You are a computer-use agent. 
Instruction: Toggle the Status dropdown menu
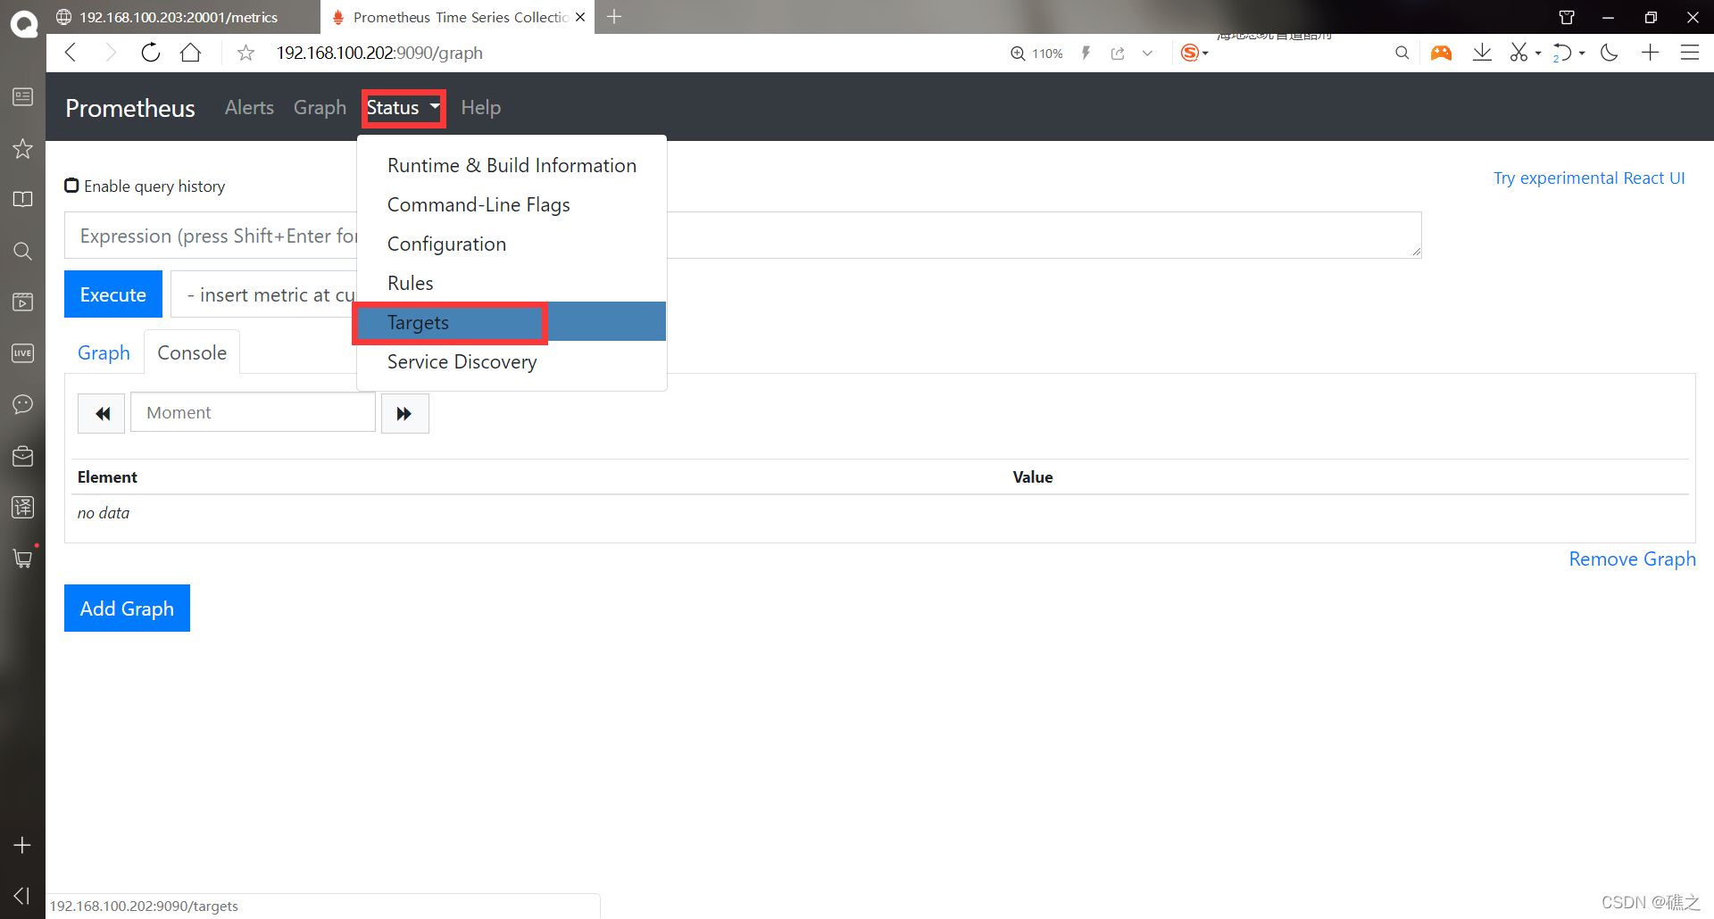(x=404, y=108)
